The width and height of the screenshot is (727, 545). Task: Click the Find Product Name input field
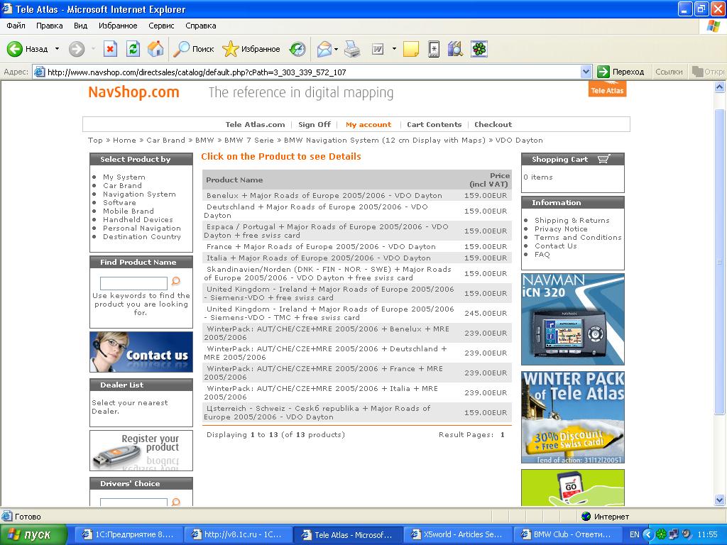click(x=133, y=282)
